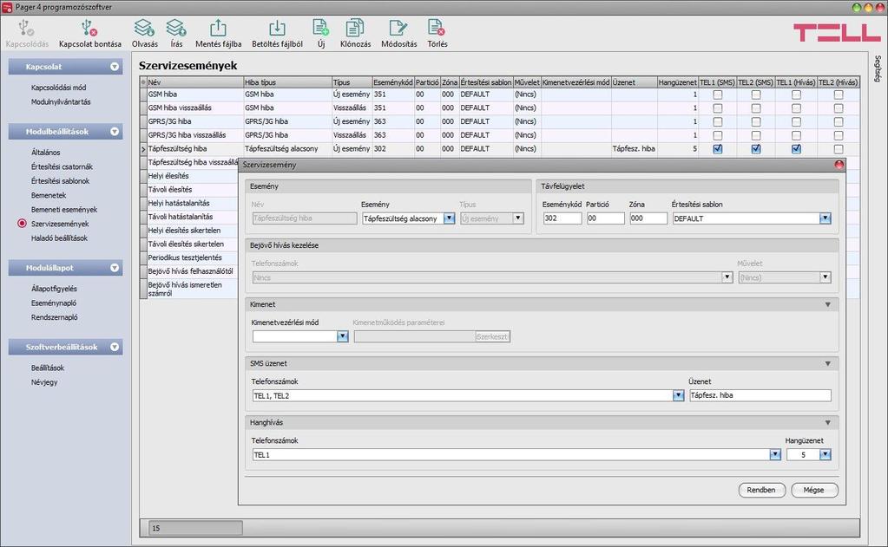Cancel the dialog with Mégse

(814, 490)
